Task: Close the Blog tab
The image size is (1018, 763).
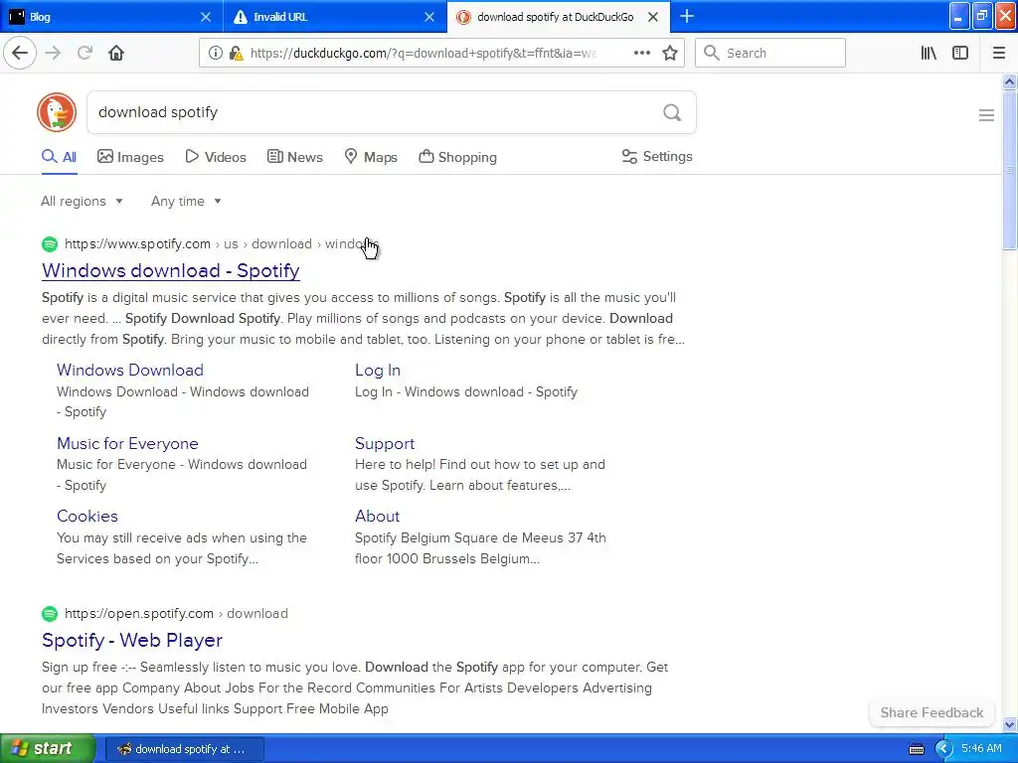Action: (205, 17)
